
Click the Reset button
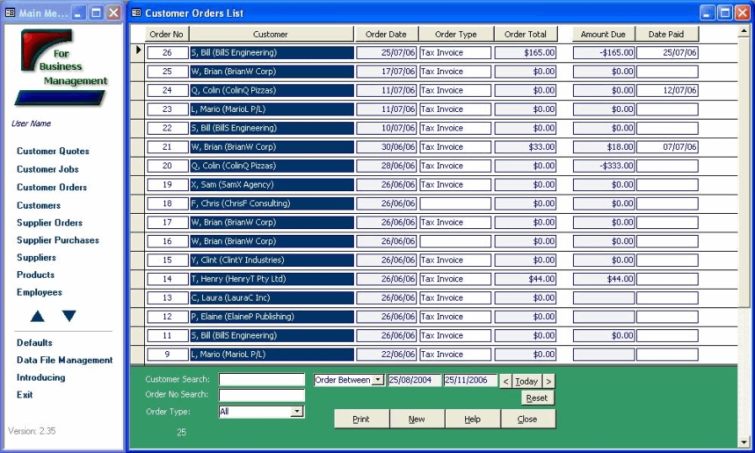tap(536, 398)
